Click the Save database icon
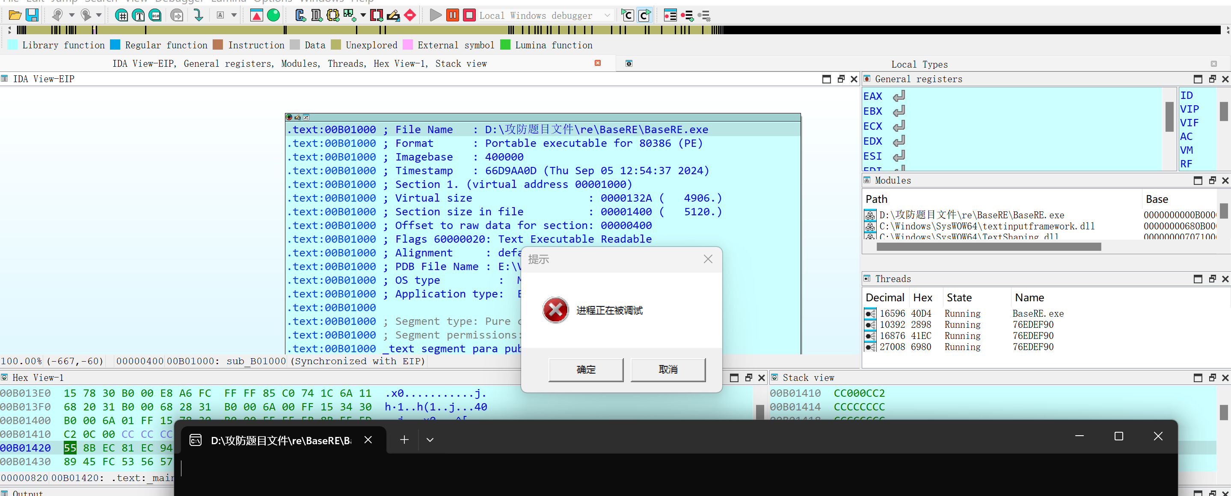This screenshot has height=496, width=1231. (x=32, y=15)
